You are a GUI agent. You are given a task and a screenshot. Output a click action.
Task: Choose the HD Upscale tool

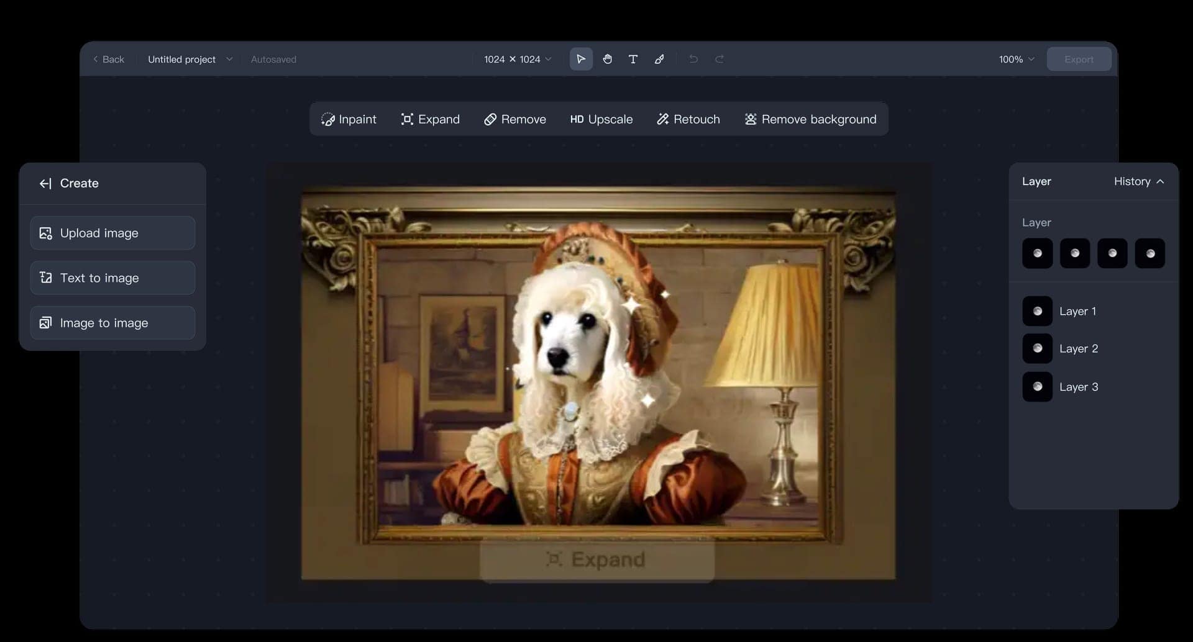[x=601, y=119]
